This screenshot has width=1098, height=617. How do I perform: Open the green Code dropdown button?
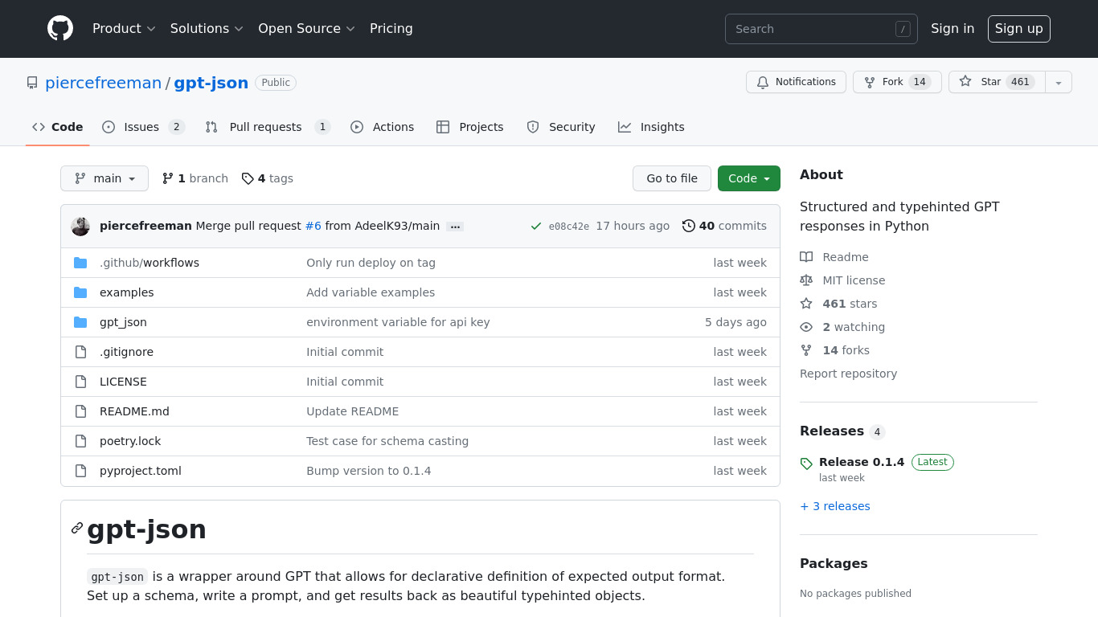pos(749,178)
